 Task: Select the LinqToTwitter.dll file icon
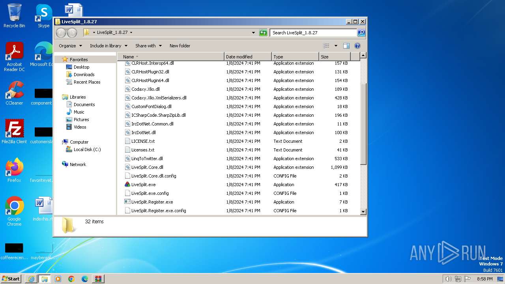click(x=127, y=159)
